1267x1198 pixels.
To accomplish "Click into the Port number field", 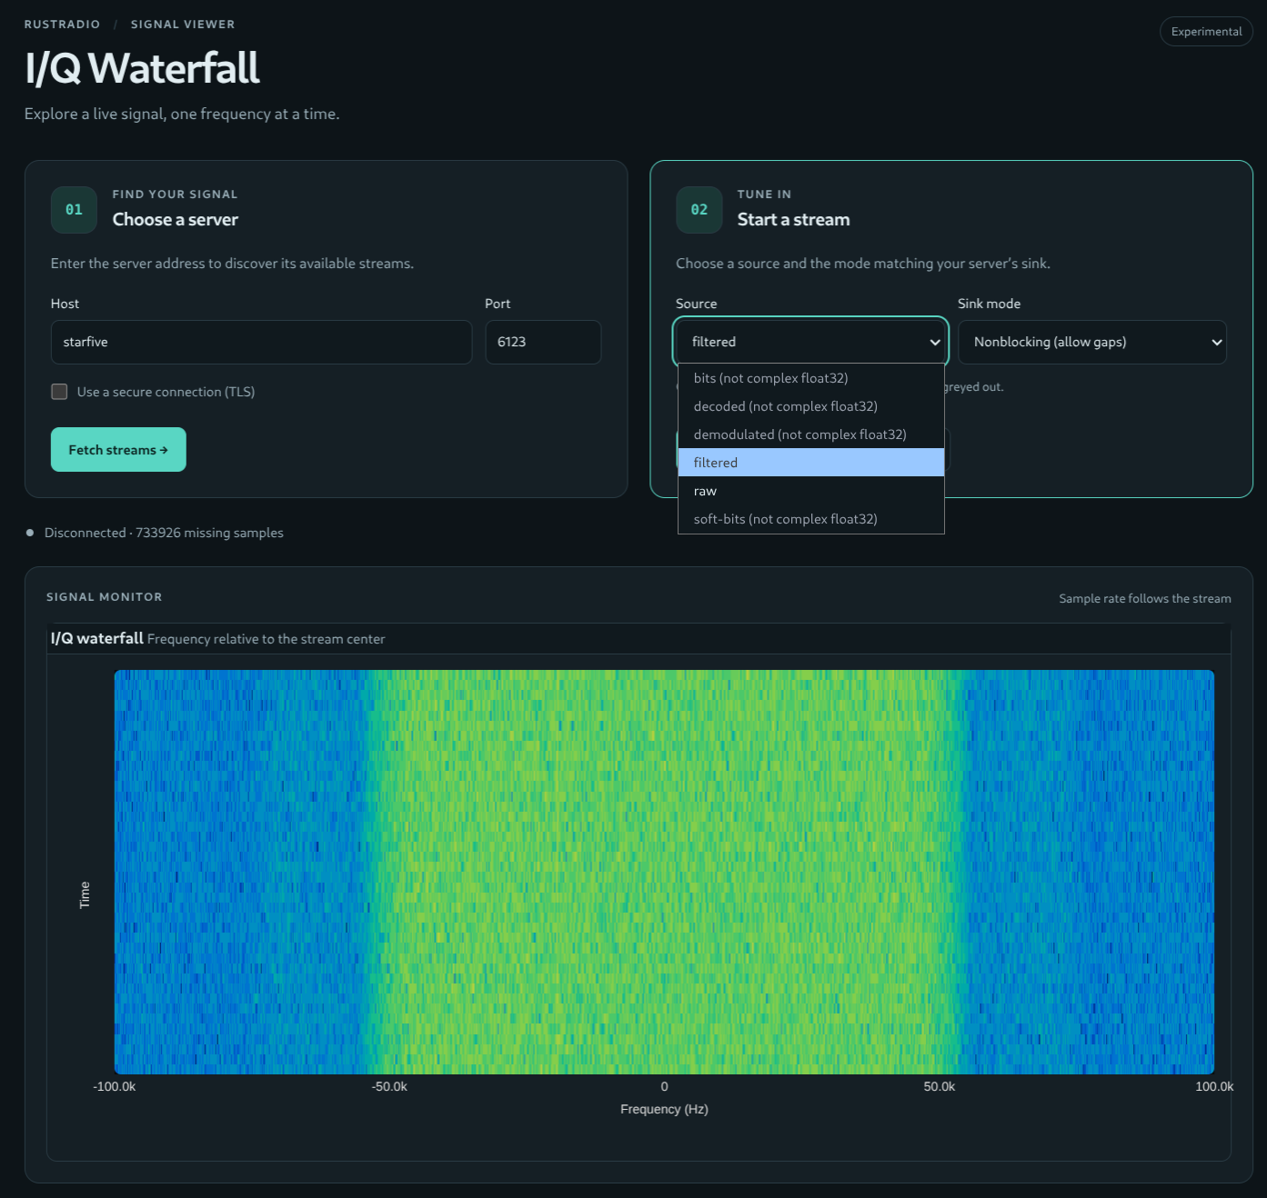I will (543, 342).
